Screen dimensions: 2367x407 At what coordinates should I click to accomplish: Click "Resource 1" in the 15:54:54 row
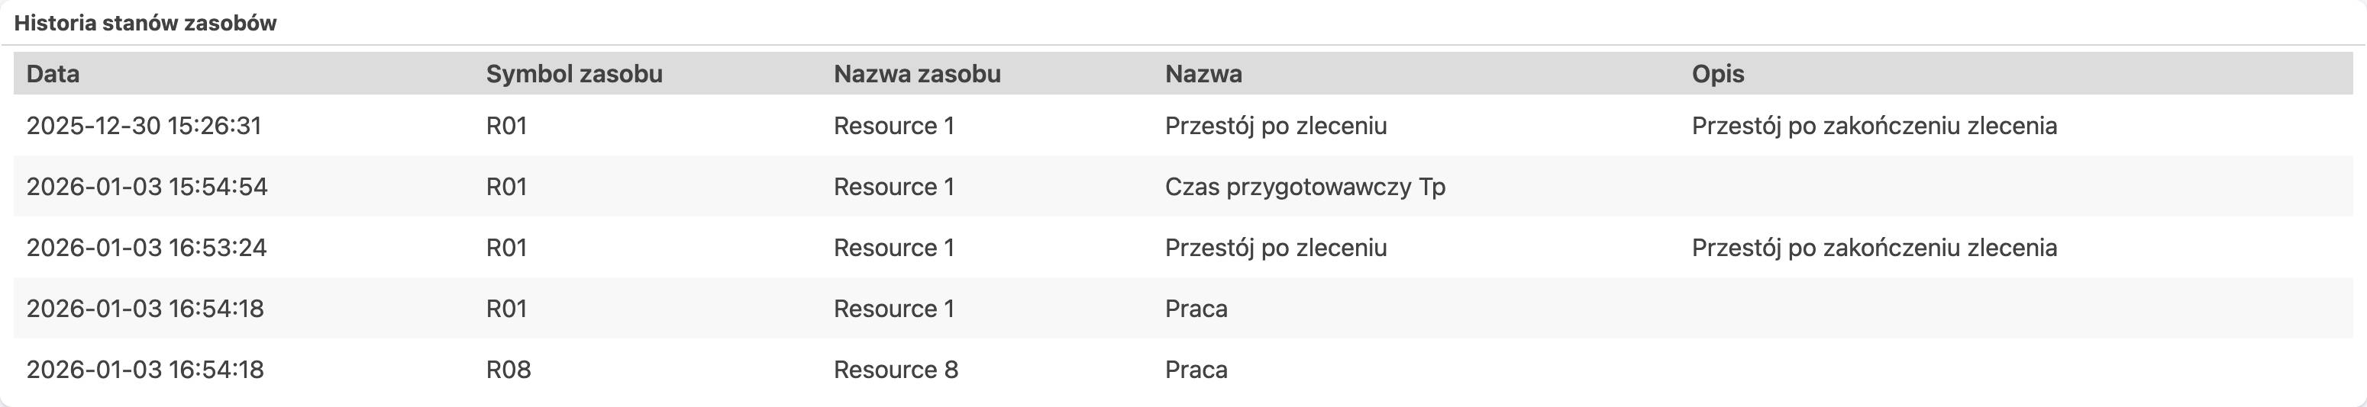(893, 187)
